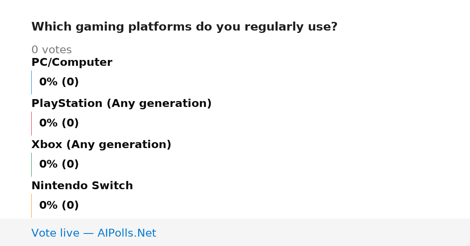Click the word AIPolls.Net in footer
This screenshot has width=470, height=246.
coord(127,233)
